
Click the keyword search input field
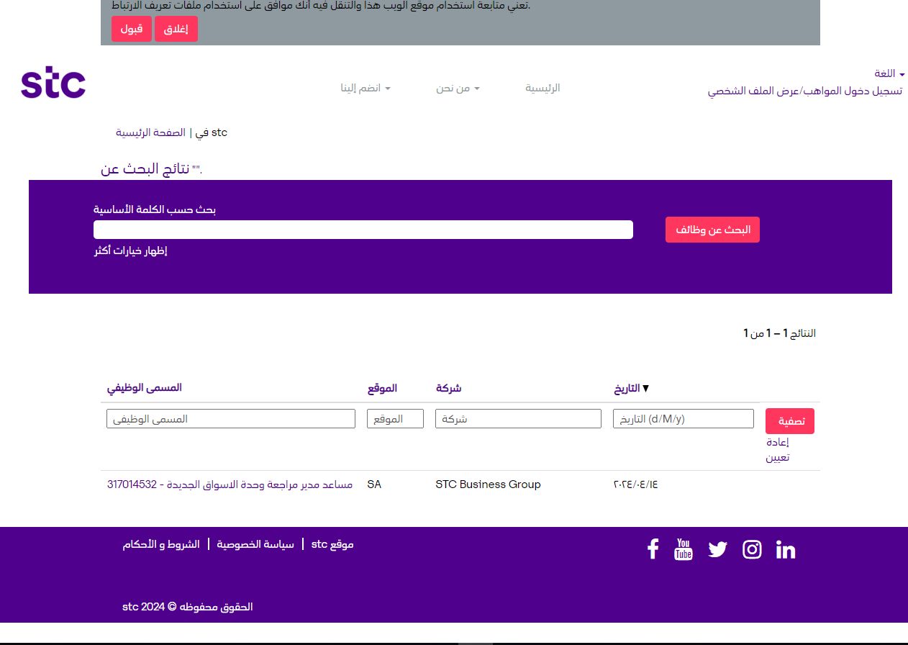(x=363, y=229)
